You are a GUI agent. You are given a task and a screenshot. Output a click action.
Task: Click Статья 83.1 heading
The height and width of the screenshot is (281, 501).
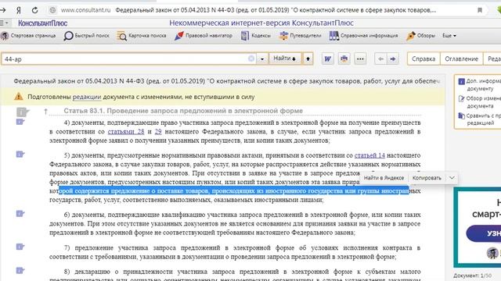coord(183,111)
